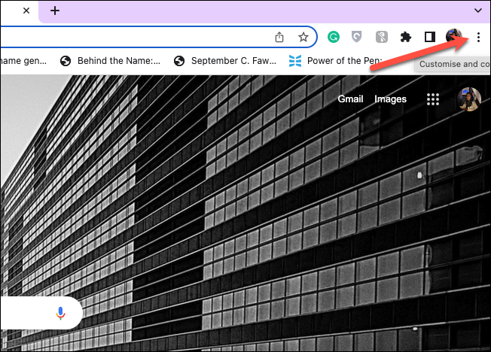491x352 pixels.
Task: Open the grey shield extension
Action: [357, 37]
